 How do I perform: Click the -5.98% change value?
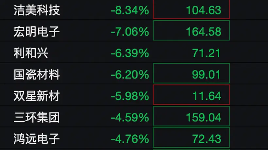(x=130, y=96)
